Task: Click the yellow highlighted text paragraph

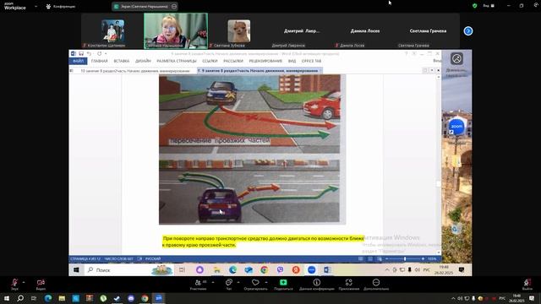Action: 263,242
